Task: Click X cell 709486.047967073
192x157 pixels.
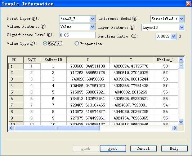Action: coord(88,86)
